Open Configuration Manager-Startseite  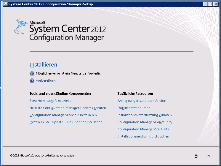click(143, 129)
